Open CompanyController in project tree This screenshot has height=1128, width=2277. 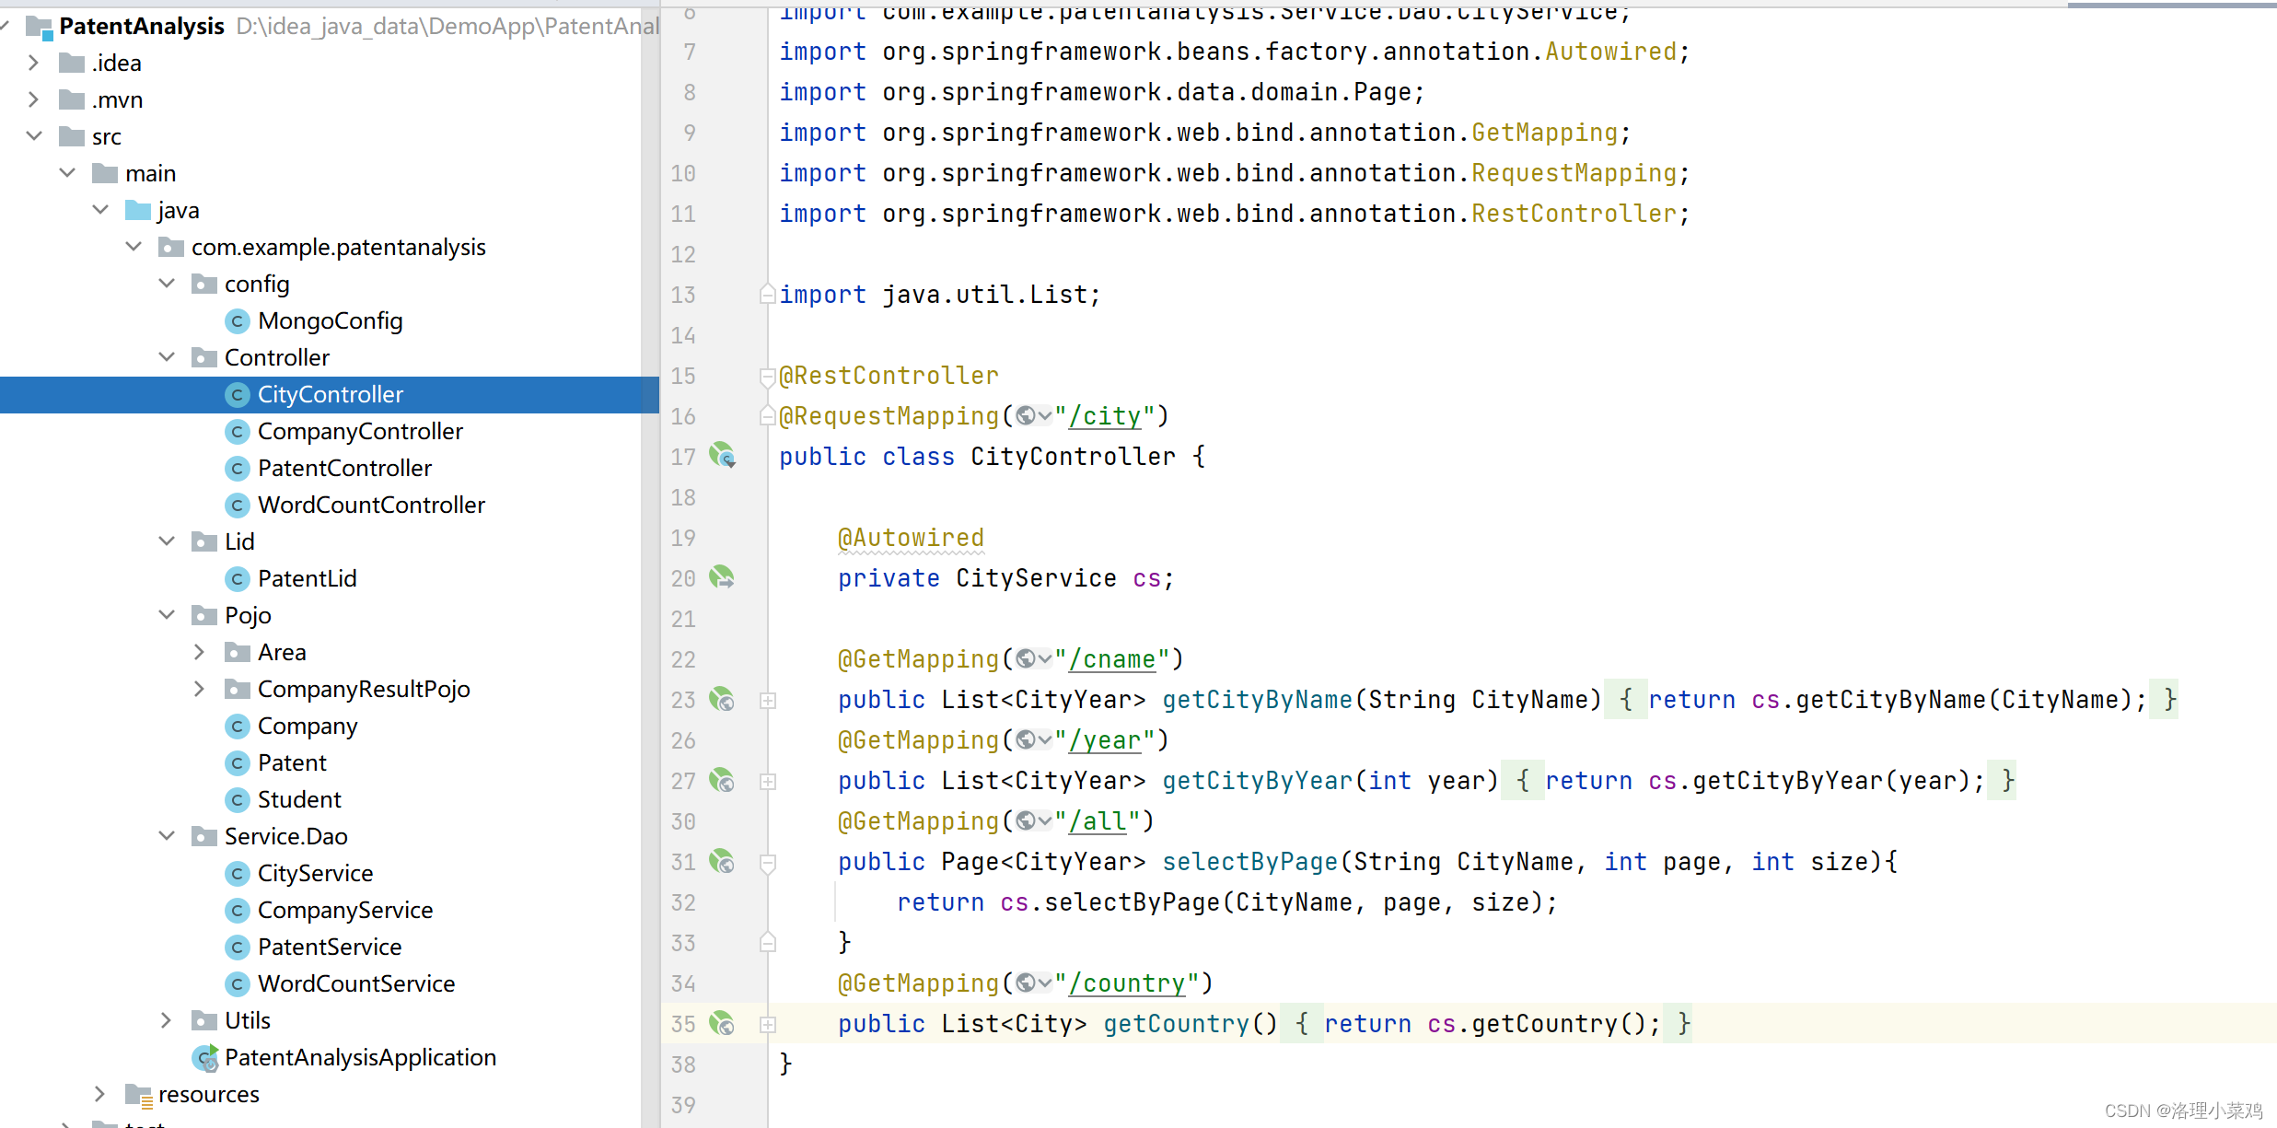359,431
